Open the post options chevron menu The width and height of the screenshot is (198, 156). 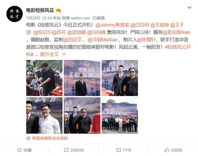pyautogui.click(x=189, y=7)
